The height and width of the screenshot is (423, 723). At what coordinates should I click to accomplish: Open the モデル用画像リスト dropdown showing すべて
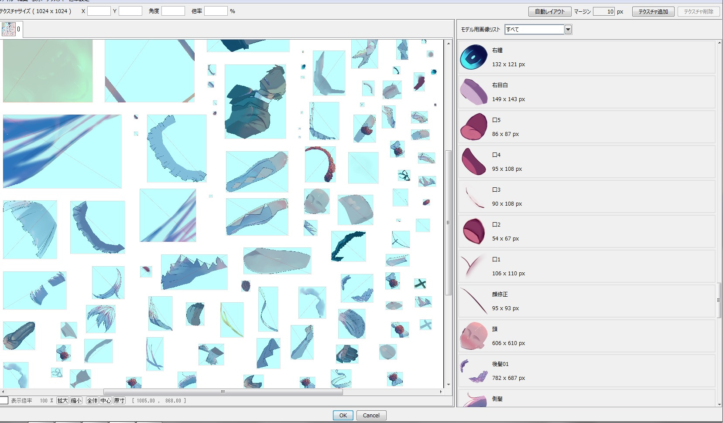point(538,29)
